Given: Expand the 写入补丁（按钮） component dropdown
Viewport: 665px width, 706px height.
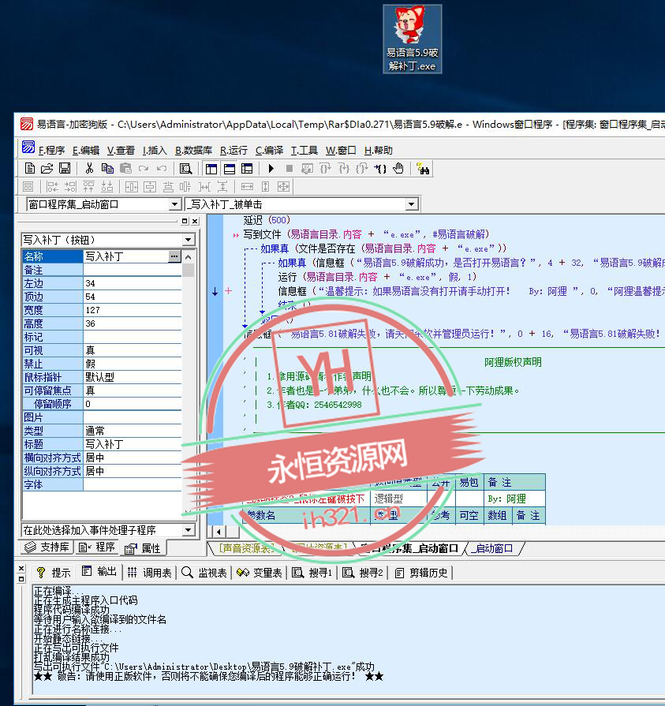Looking at the screenshot, I should [x=189, y=240].
